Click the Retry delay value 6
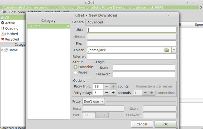The height and width of the screenshot is (129, 203). 98,93
